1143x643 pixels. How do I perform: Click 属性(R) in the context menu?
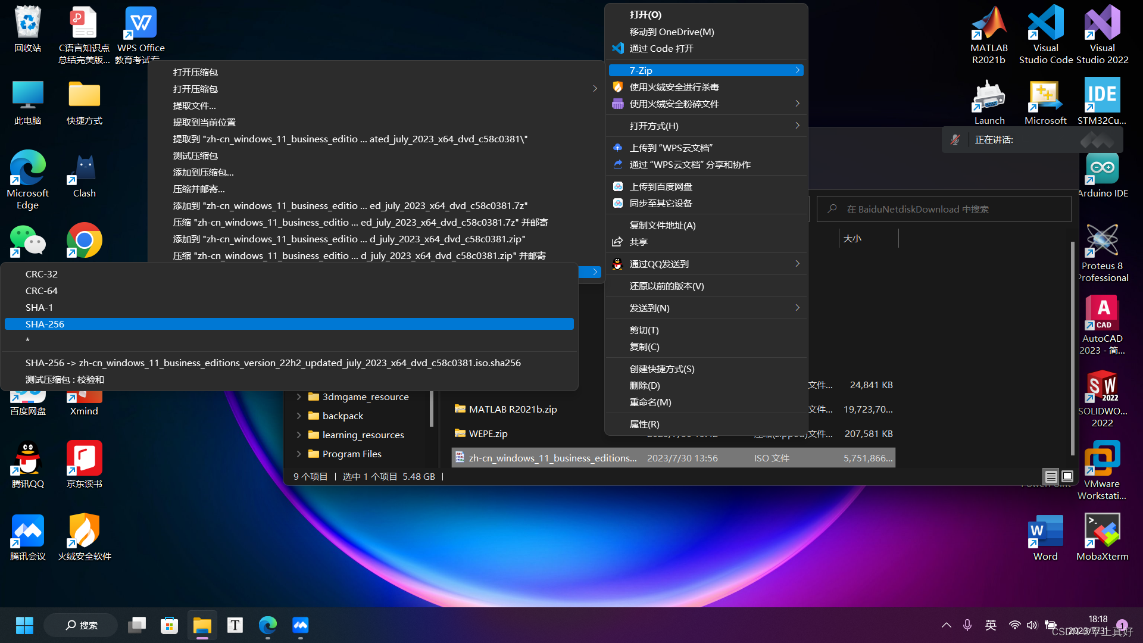644,424
